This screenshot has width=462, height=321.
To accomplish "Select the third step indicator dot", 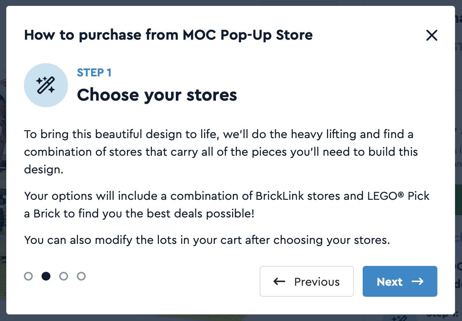I will coord(64,276).
